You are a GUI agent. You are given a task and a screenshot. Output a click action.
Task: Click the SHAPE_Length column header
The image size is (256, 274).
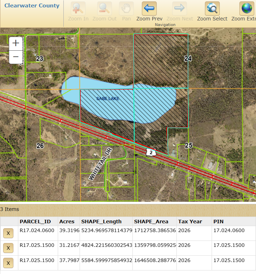[x=101, y=222]
